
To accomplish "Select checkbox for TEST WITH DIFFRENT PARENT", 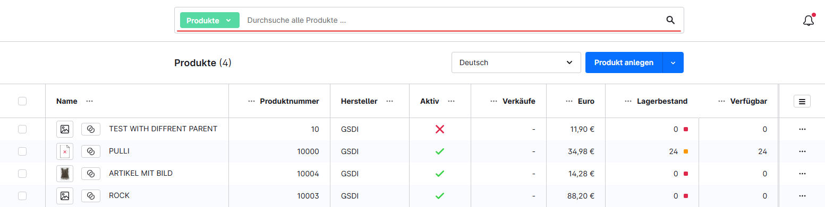I will [22, 129].
